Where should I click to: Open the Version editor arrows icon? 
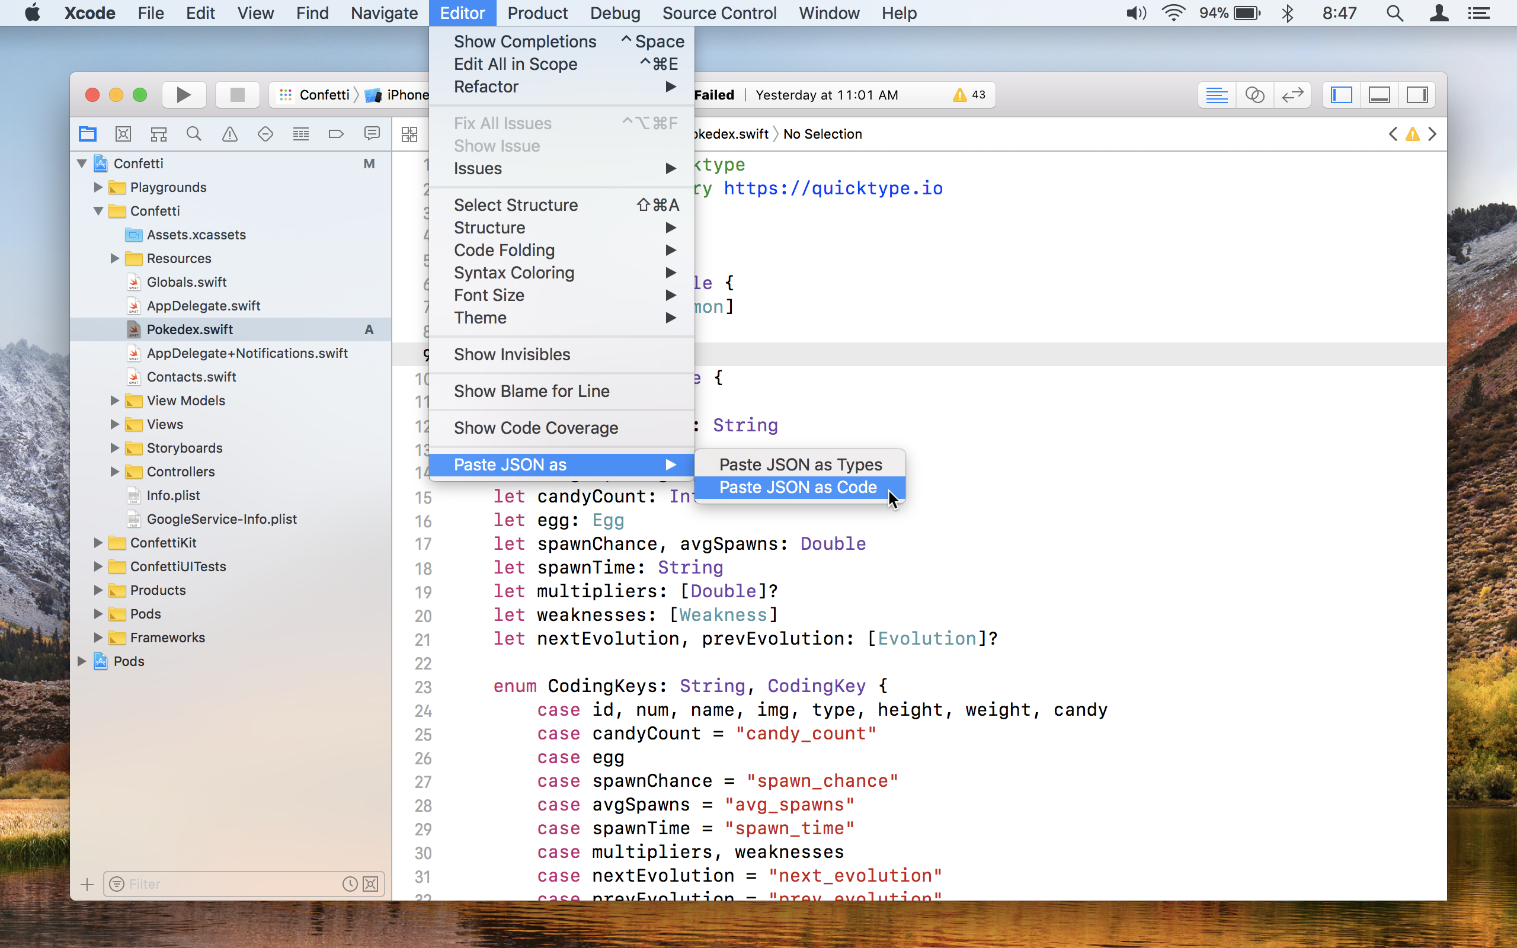1292,94
